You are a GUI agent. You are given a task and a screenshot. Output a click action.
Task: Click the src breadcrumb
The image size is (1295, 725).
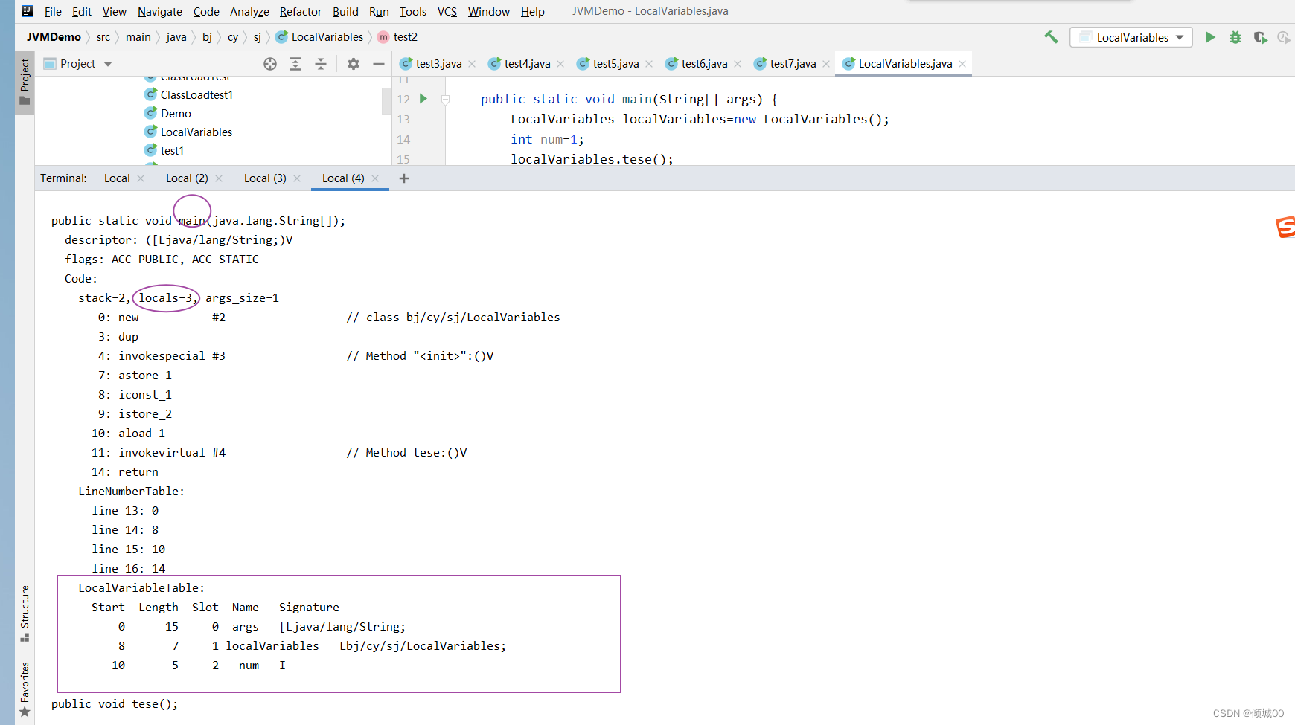coord(103,37)
